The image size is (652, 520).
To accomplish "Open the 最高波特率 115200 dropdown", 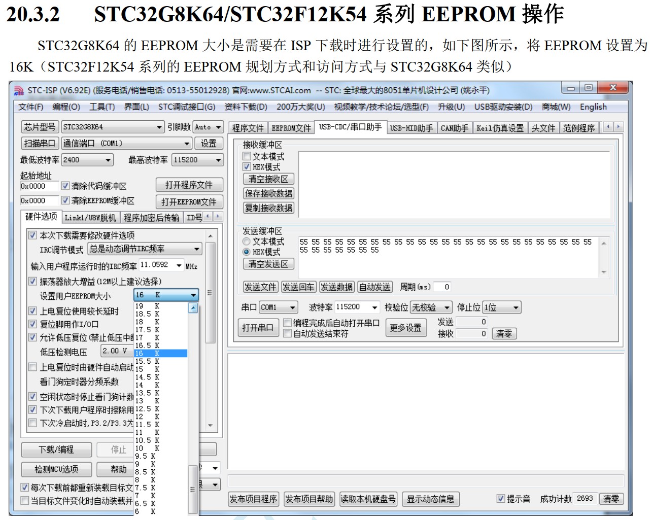I will tap(218, 160).
